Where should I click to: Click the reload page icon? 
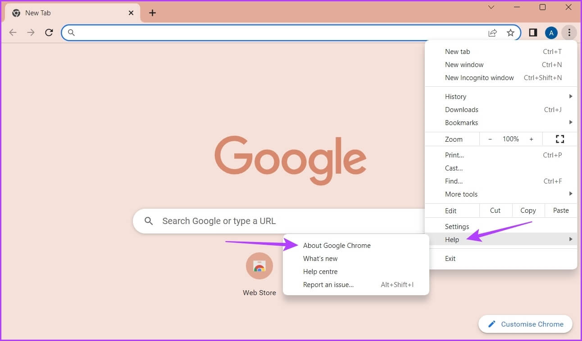49,32
